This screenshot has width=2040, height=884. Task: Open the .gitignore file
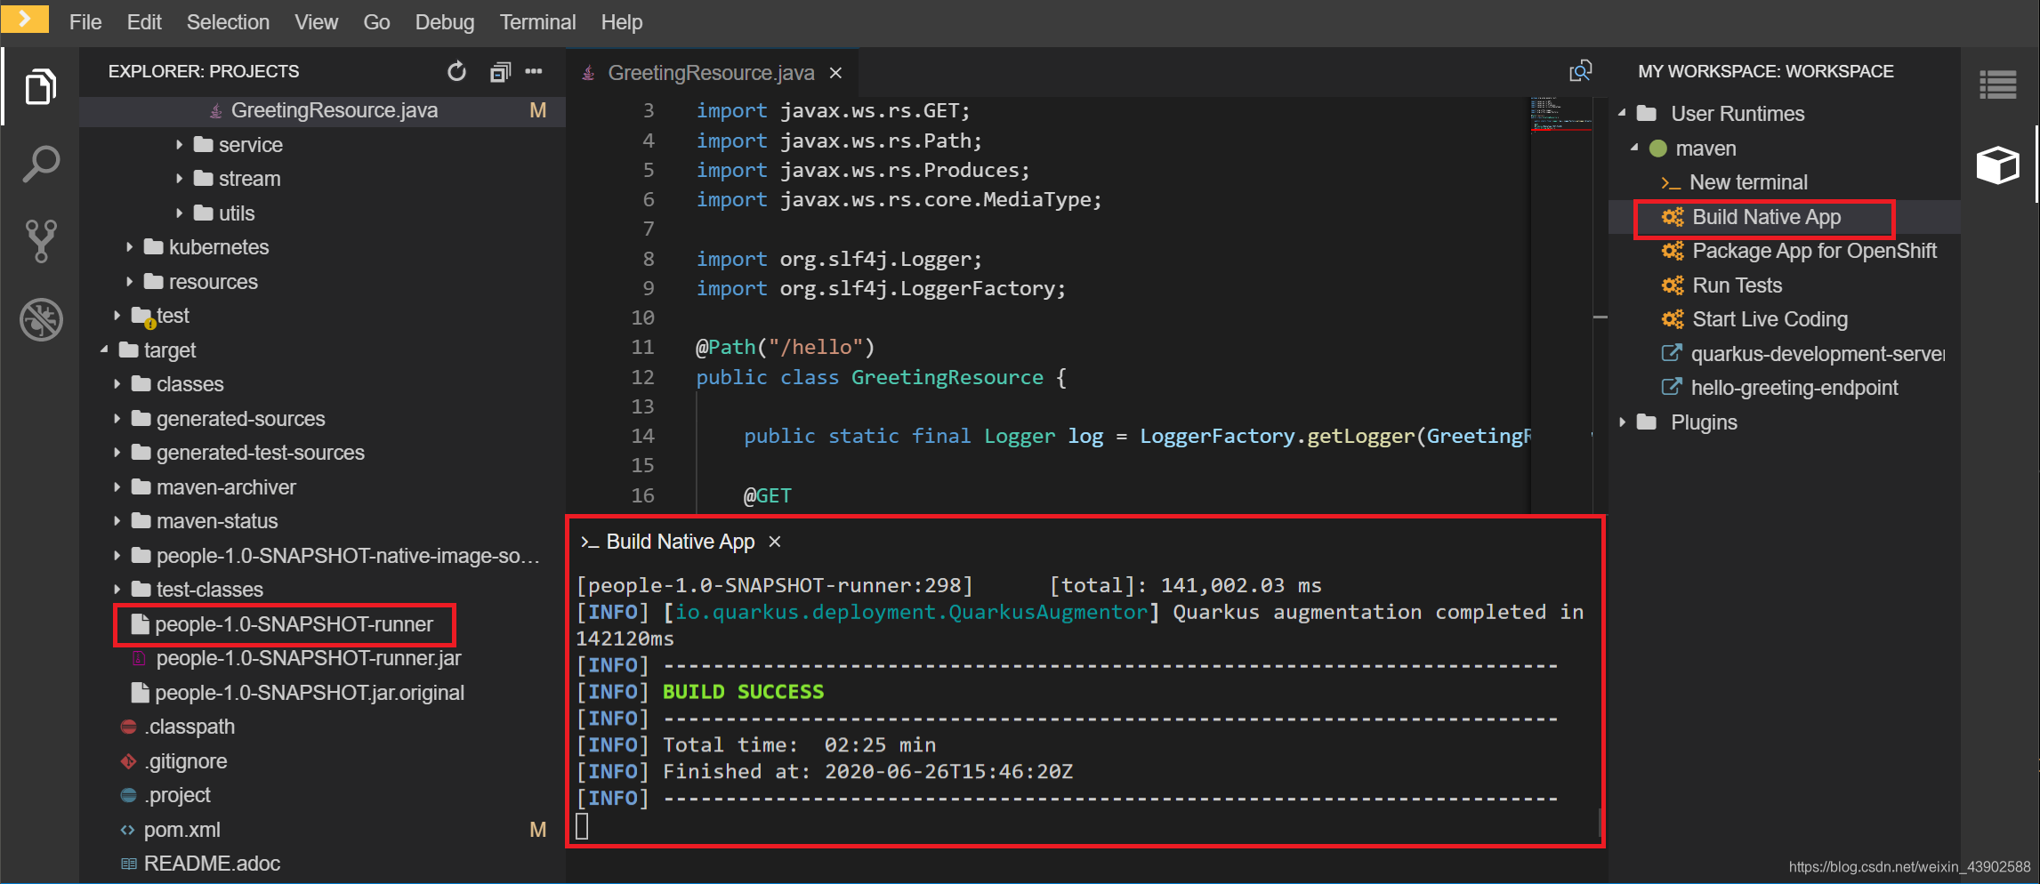(186, 761)
